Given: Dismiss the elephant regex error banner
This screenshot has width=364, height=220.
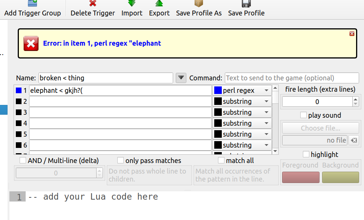Looking at the screenshot, I should coord(352,33).
